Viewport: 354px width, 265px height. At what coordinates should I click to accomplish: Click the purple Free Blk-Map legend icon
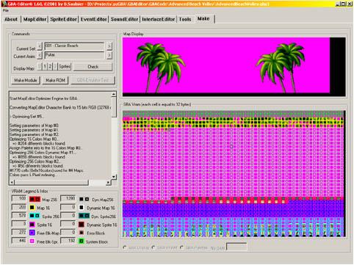[x=32, y=233]
